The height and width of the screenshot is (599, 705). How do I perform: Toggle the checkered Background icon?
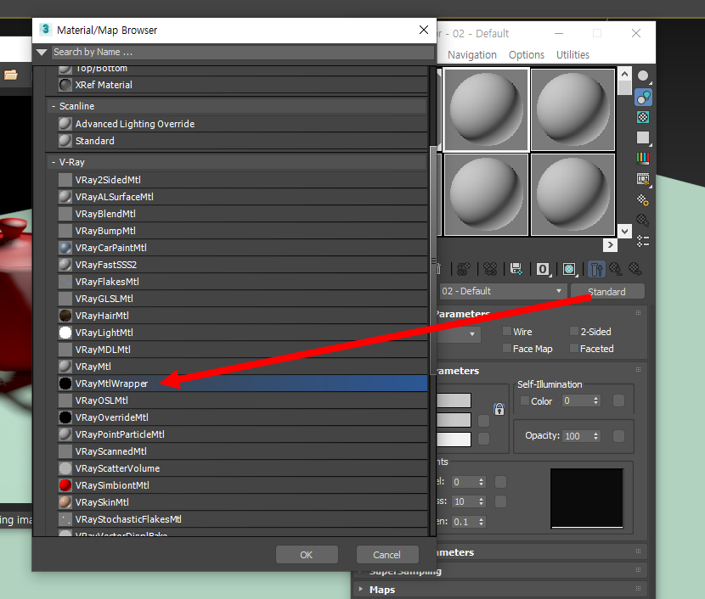point(643,118)
